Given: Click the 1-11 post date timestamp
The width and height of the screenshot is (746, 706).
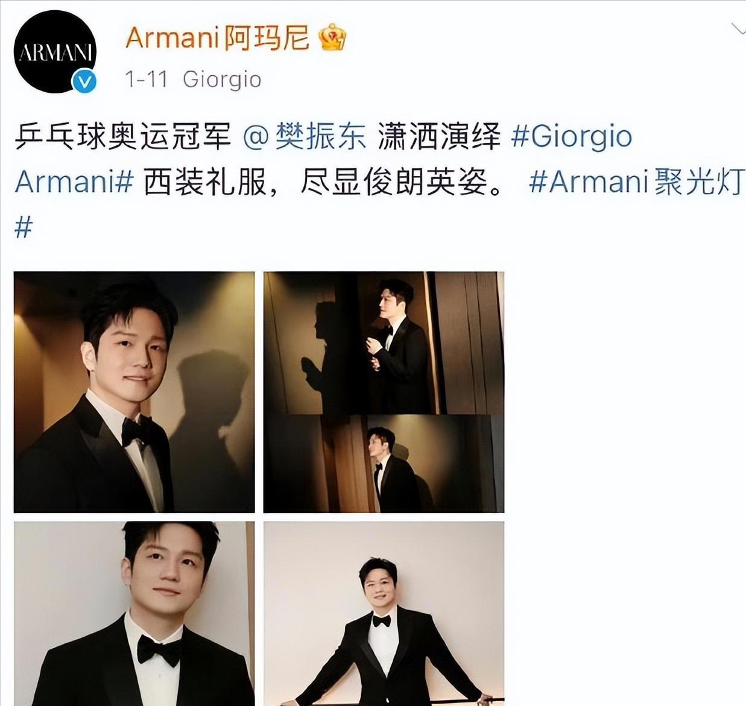Looking at the screenshot, I should [x=146, y=79].
